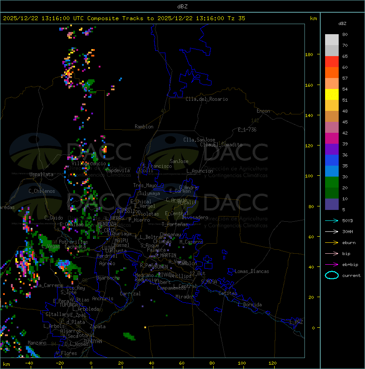Click the 'Potrerillos' place label
Screen dimensions: 365x369
click(73, 242)
